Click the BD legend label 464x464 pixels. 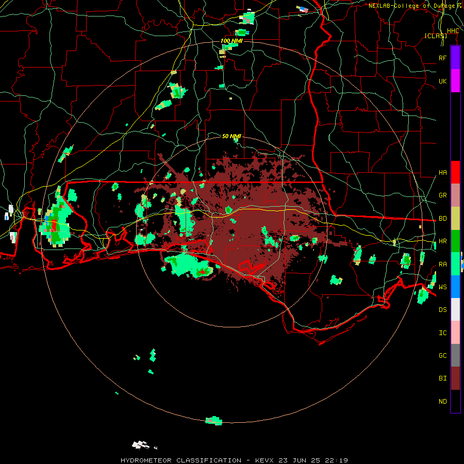point(442,219)
